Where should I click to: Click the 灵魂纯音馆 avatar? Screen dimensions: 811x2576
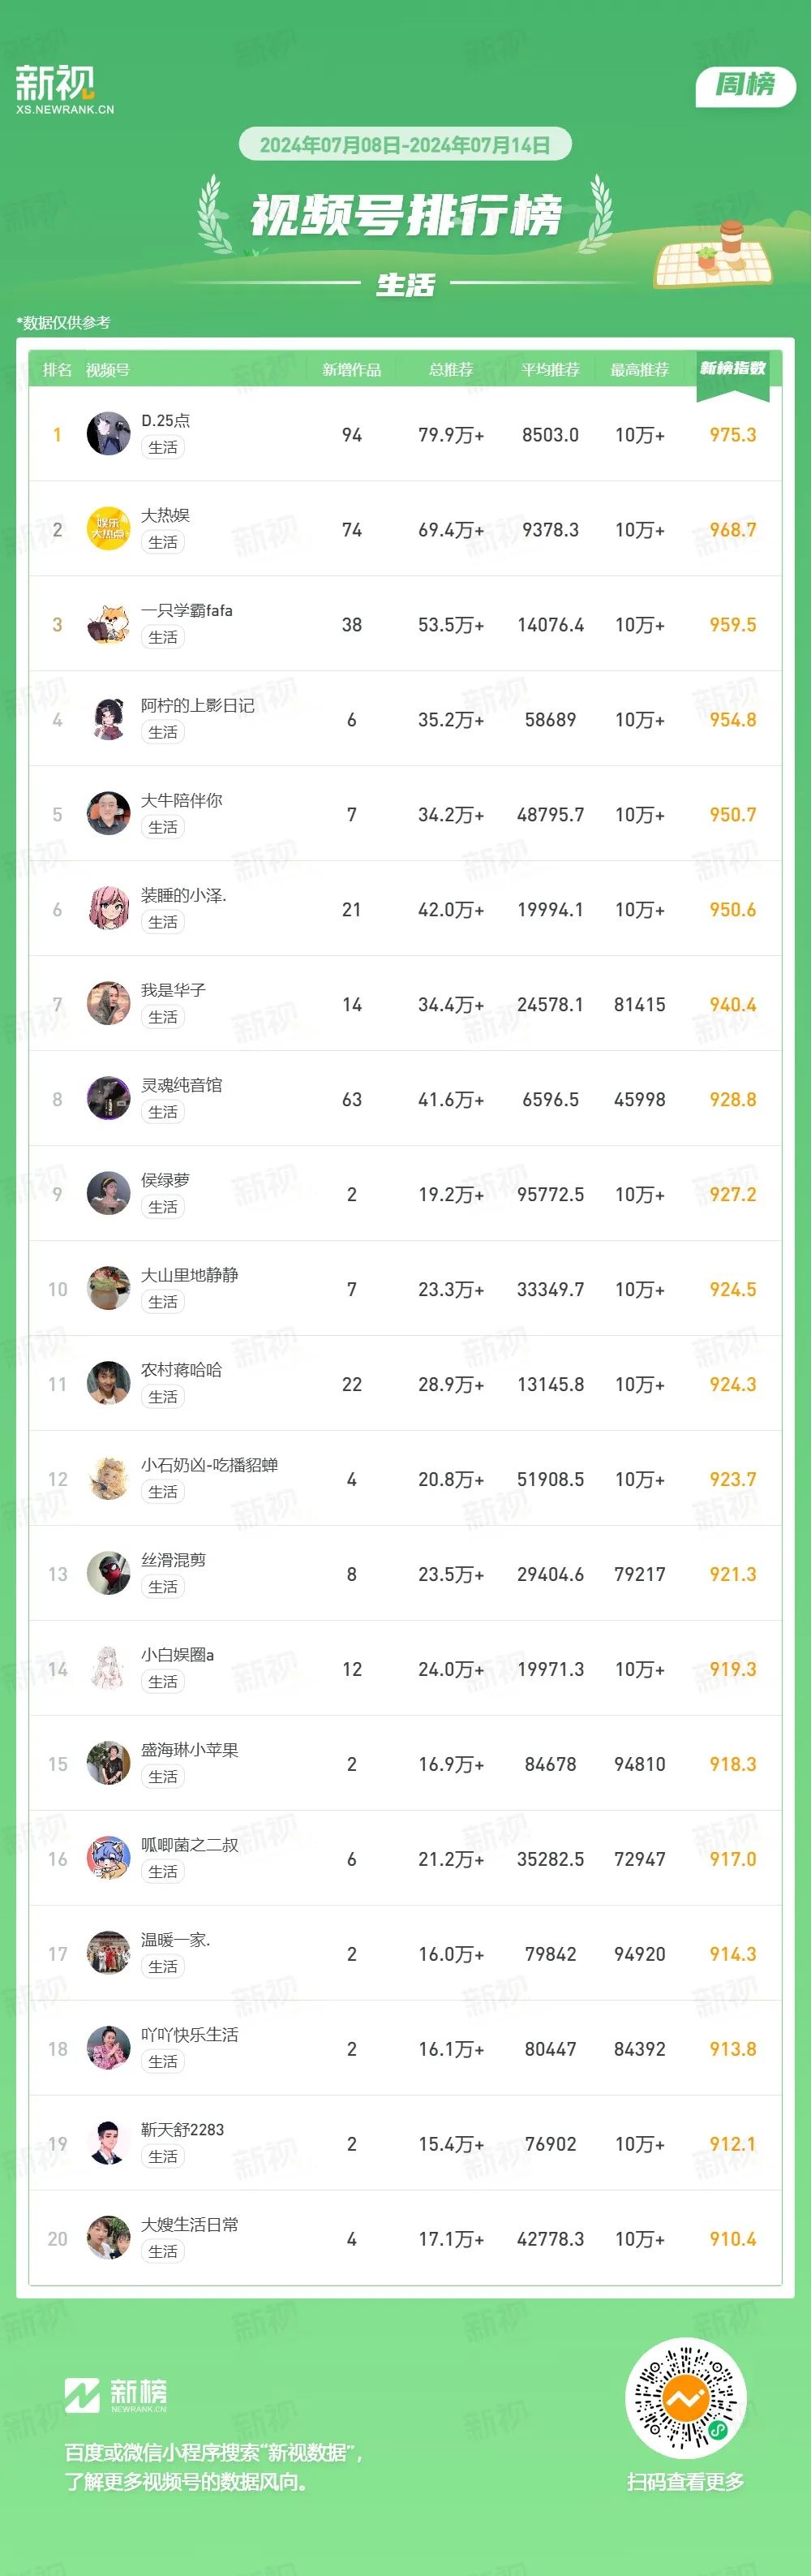109,1099
